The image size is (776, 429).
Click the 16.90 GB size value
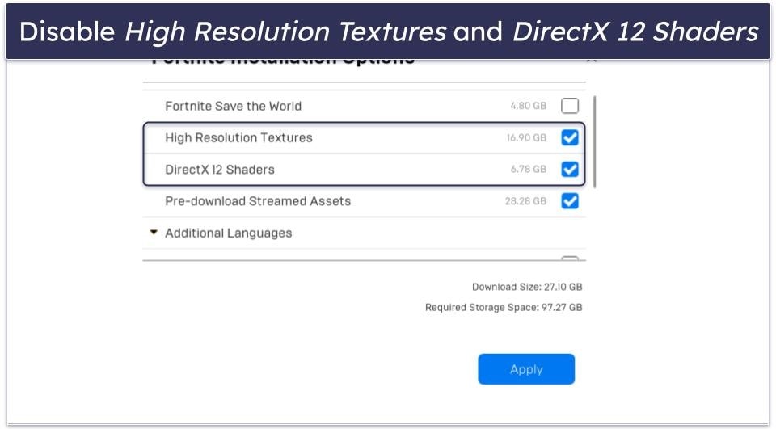pyautogui.click(x=526, y=138)
